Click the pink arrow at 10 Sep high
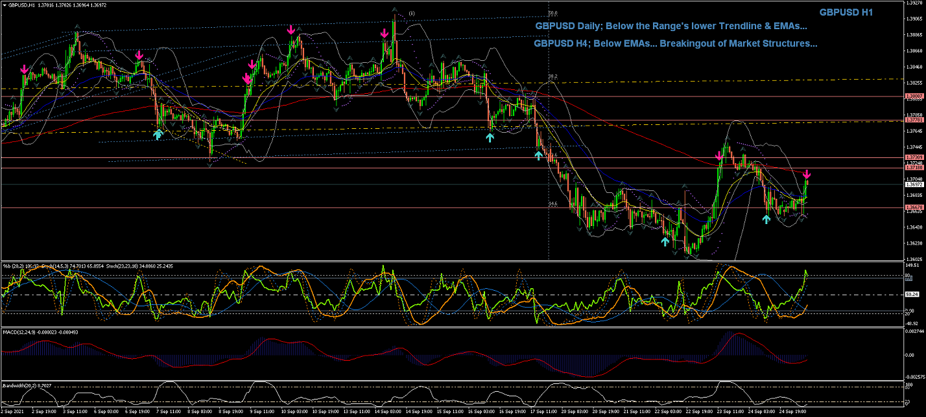This screenshot has width=926, height=417. pyautogui.click(x=292, y=30)
